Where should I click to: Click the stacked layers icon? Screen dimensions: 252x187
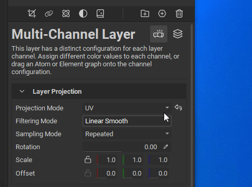tap(178, 34)
